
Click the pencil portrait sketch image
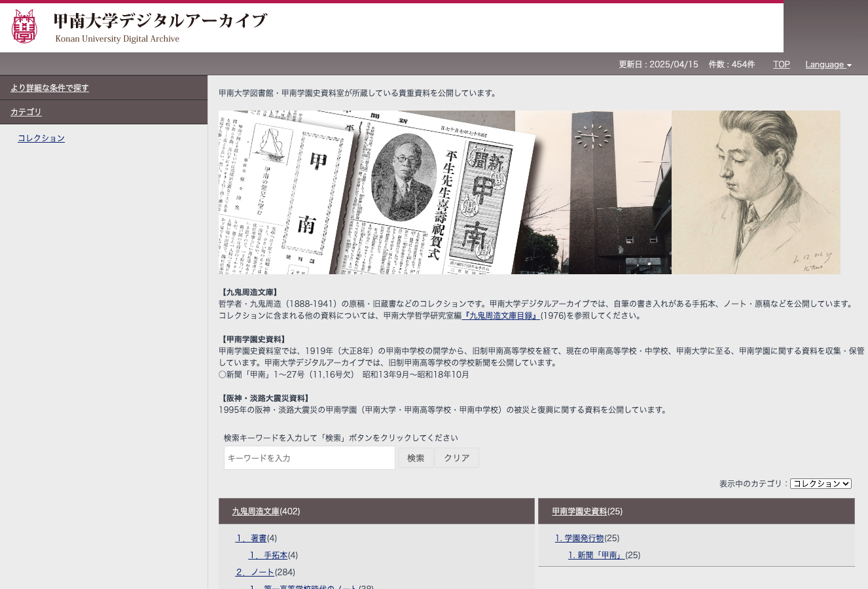(x=756, y=192)
